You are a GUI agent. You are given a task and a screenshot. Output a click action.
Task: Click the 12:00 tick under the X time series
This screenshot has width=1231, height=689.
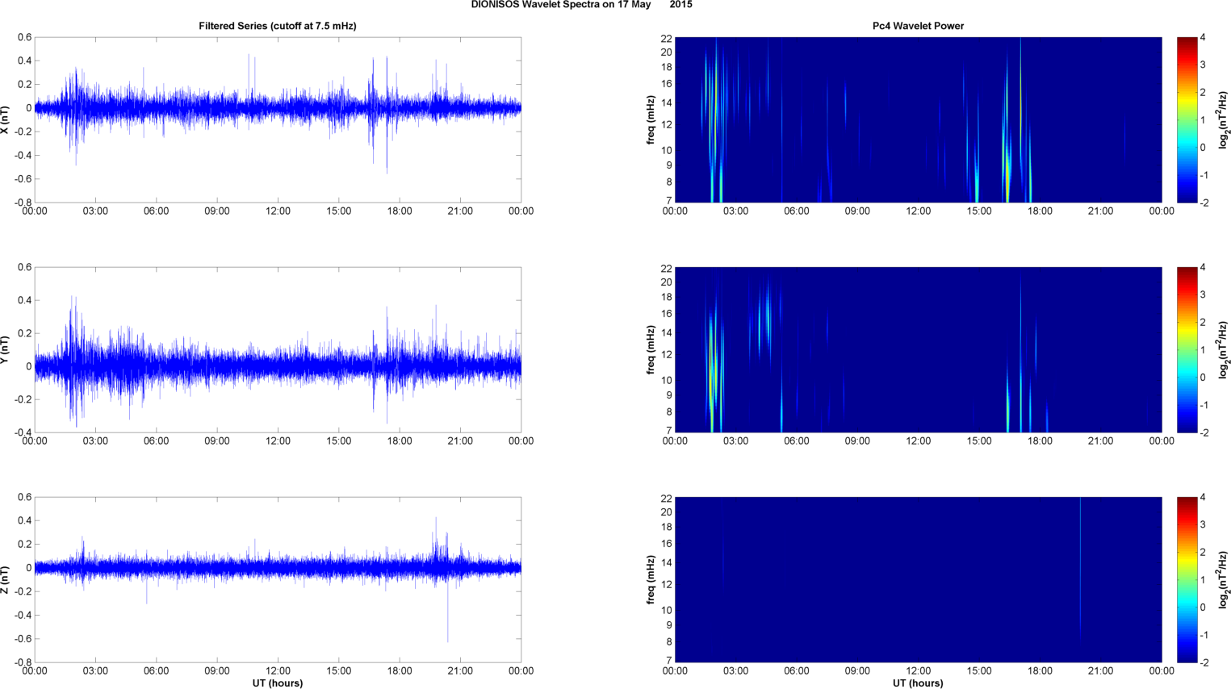click(278, 211)
